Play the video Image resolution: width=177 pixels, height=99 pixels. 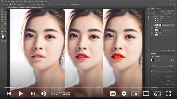pyautogui.click(x=20, y=94)
